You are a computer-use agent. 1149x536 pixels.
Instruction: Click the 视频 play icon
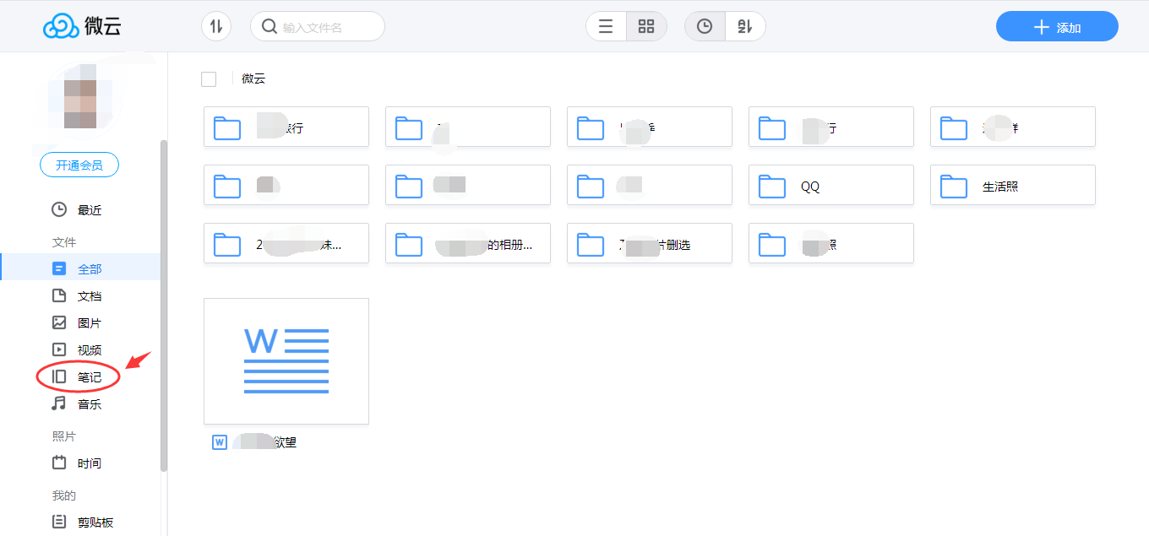59,349
